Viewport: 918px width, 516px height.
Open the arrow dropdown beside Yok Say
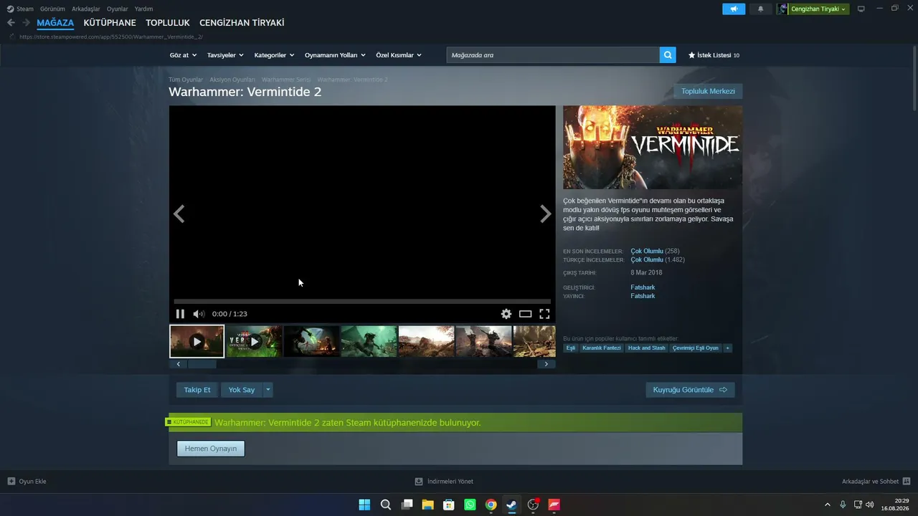click(x=268, y=390)
